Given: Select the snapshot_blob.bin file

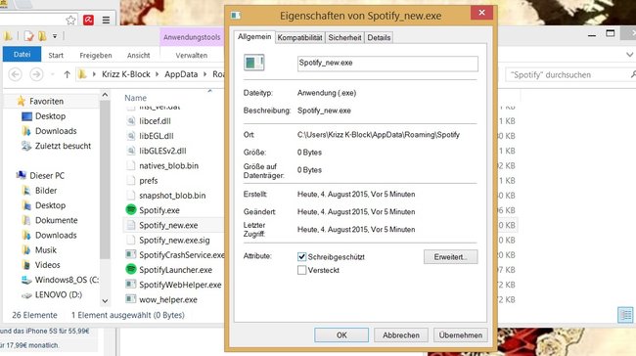Looking at the screenshot, I should (x=172, y=196).
